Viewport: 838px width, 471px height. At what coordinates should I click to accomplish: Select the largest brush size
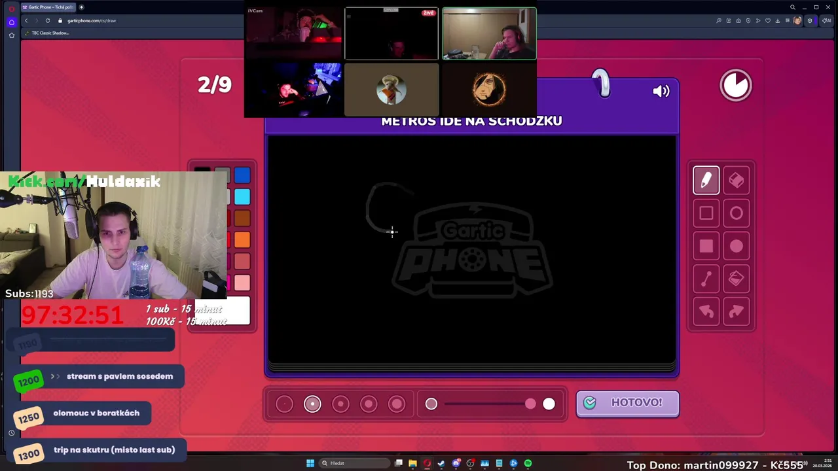pyautogui.click(x=397, y=404)
